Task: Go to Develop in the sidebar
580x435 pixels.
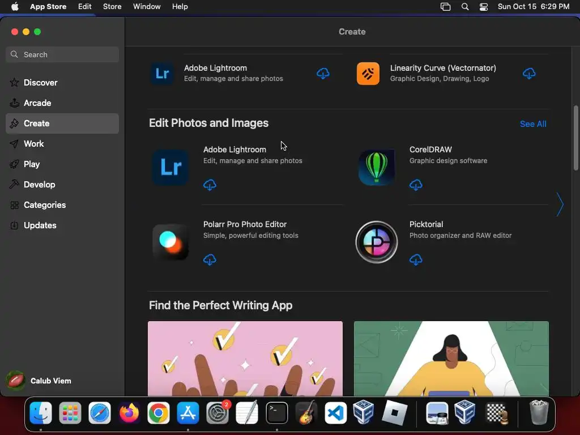Action: coord(62,184)
